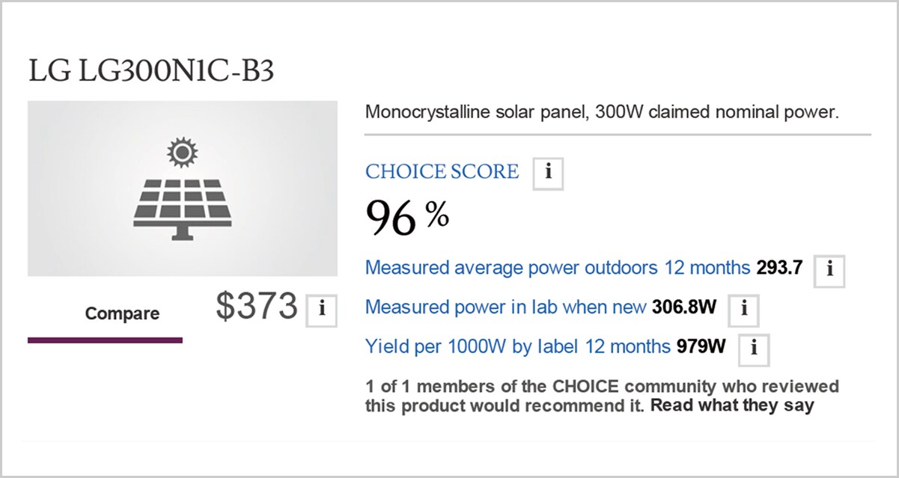Click the $373 price text

tap(257, 307)
